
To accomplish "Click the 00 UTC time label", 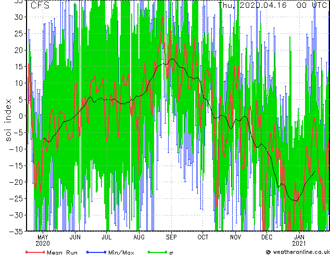I will [311, 5].
